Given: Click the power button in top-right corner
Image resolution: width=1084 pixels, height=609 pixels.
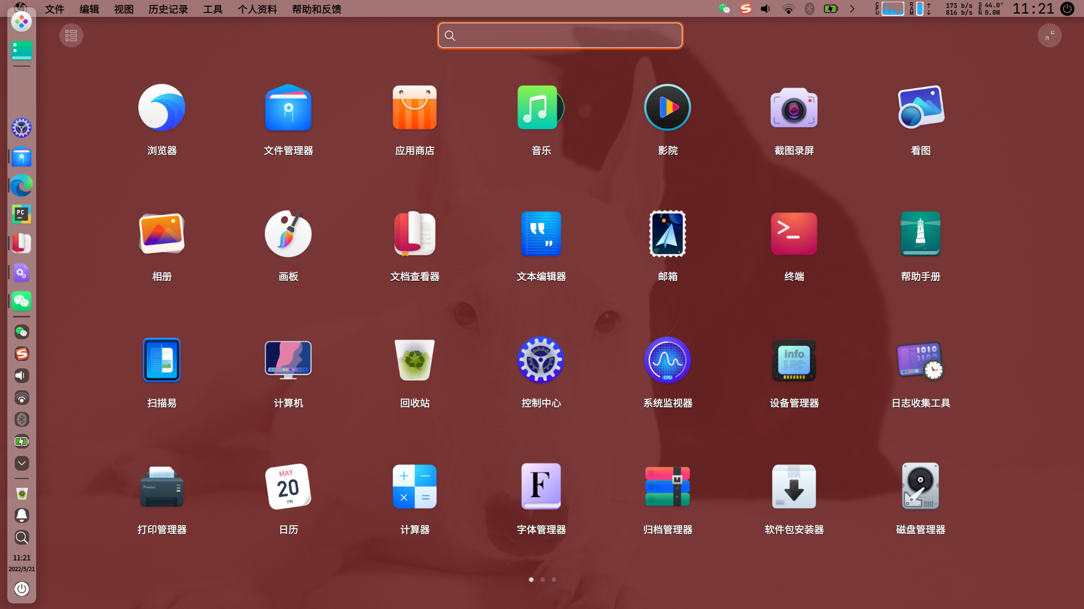Looking at the screenshot, I should click(x=1067, y=9).
